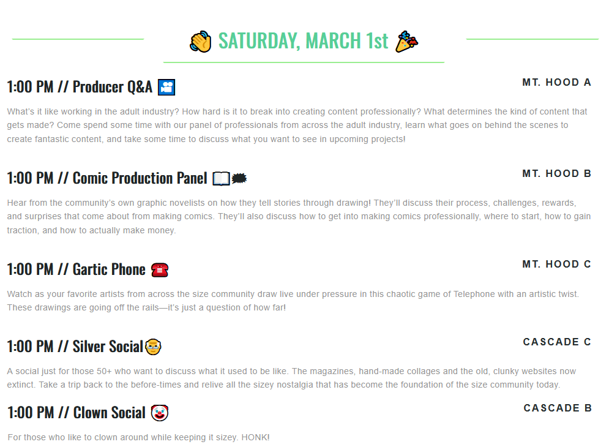Click the movie camera icon after Producer Q&A
Screen dimensions: 609x447
[x=166, y=87]
